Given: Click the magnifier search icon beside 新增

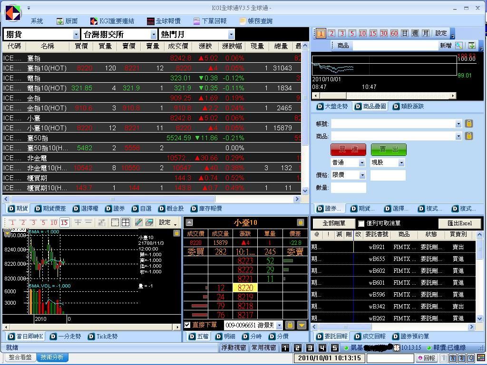Looking at the screenshot, I should click(459, 46).
